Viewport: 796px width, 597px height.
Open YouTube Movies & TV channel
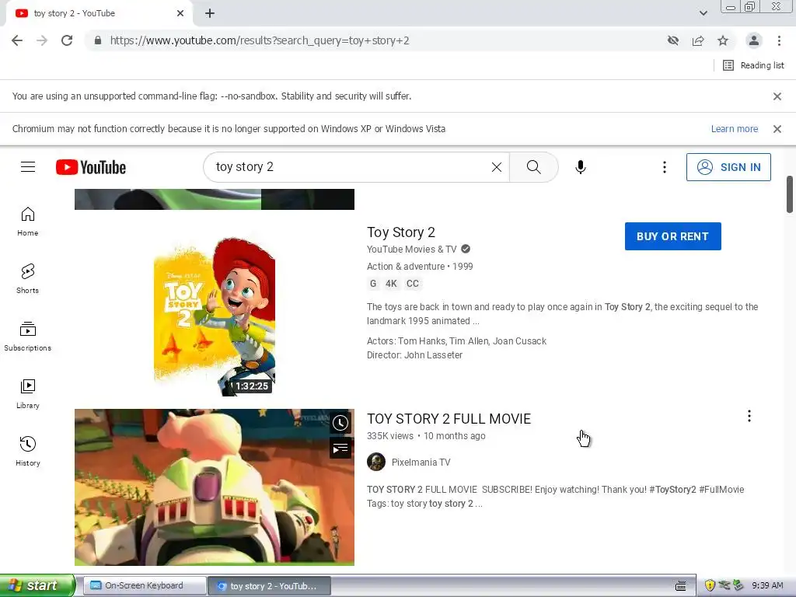(412, 250)
